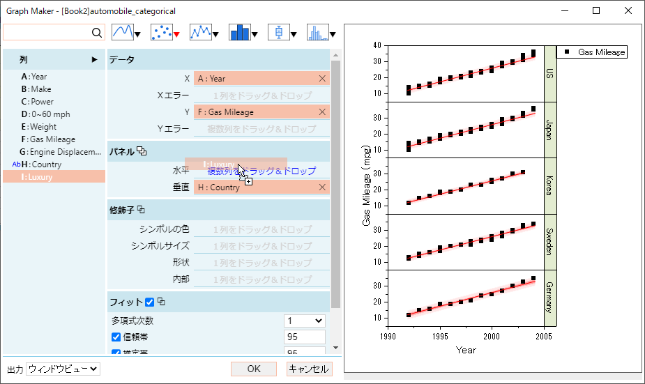The width and height of the screenshot is (645, 384).
Task: Select column G:Engine Displacement in list
Action: 54,152
